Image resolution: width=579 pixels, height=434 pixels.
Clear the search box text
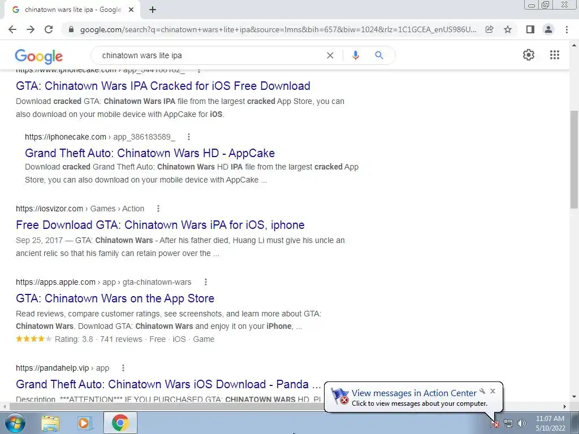330,55
